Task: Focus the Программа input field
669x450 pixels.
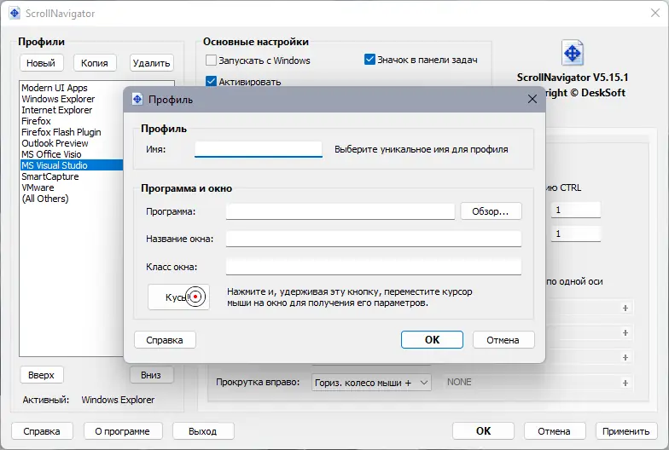Action: coord(340,211)
